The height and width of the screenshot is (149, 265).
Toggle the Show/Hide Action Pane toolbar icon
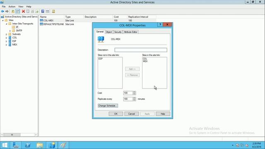pos(47,11)
